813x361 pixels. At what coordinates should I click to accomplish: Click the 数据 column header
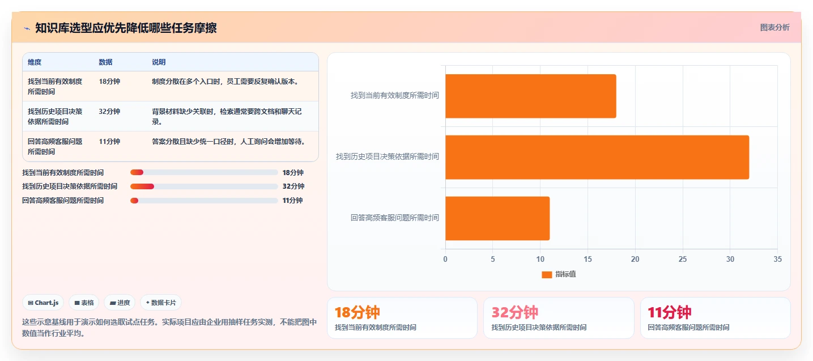pos(105,62)
